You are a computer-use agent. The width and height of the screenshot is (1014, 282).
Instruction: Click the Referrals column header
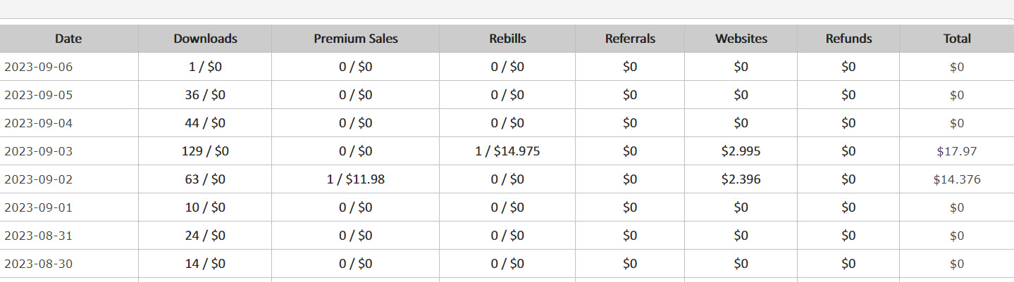[630, 39]
